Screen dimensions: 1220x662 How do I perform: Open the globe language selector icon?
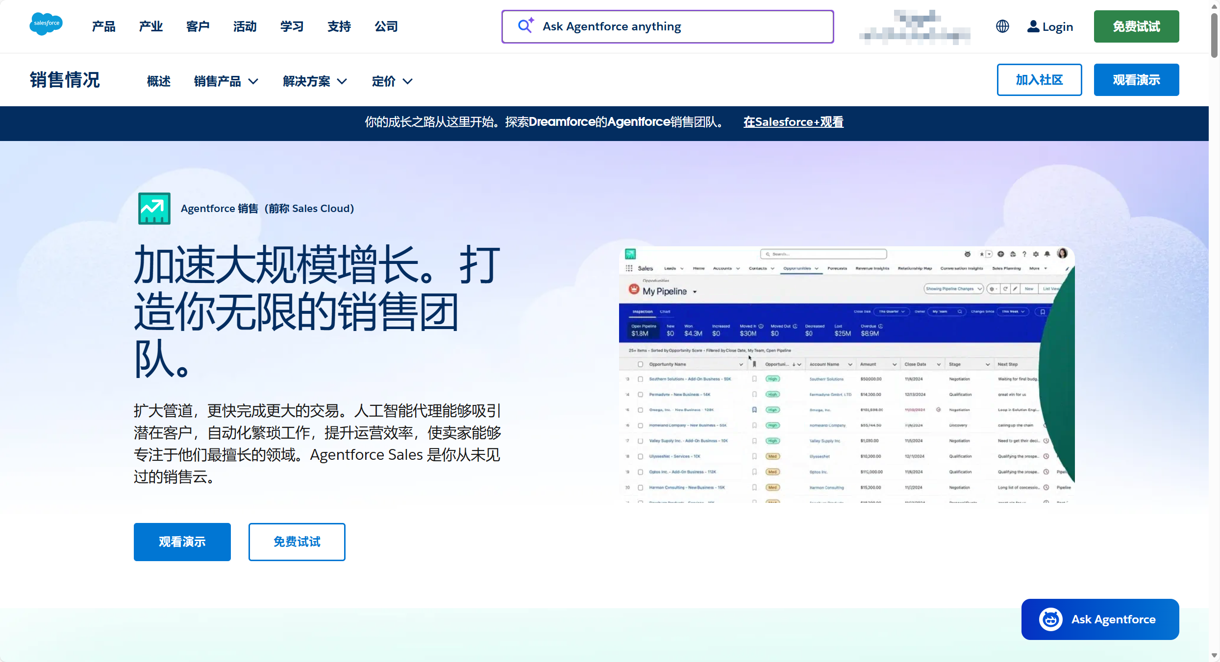1002,26
